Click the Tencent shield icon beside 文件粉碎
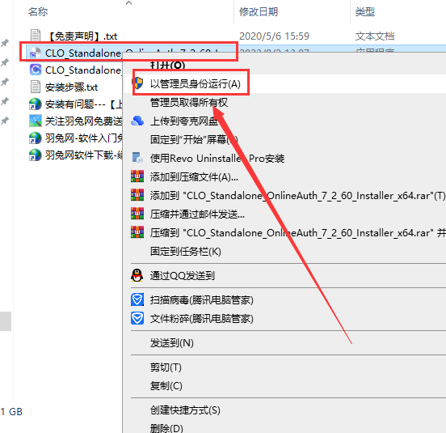The image size is (446, 433). pos(137,318)
